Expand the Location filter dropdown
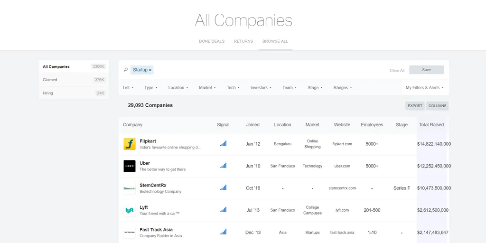The image size is (486, 243). [178, 88]
